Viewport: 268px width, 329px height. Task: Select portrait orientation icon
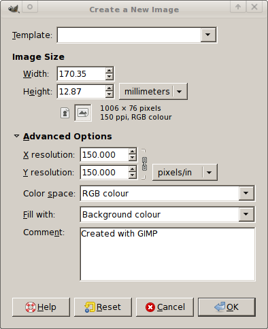(x=65, y=113)
